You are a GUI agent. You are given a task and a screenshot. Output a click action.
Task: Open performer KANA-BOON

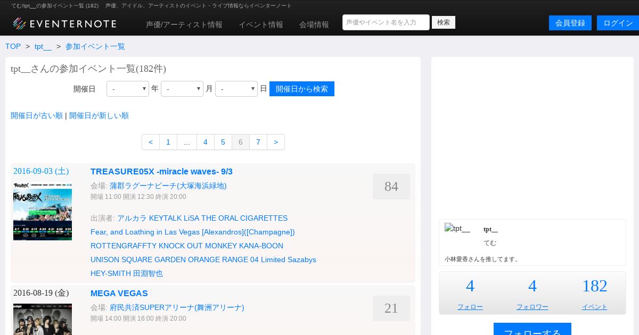(261, 246)
